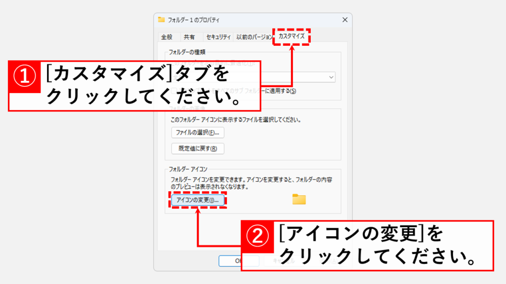
Task: Click the カスタマイズ tab
Action: point(292,37)
